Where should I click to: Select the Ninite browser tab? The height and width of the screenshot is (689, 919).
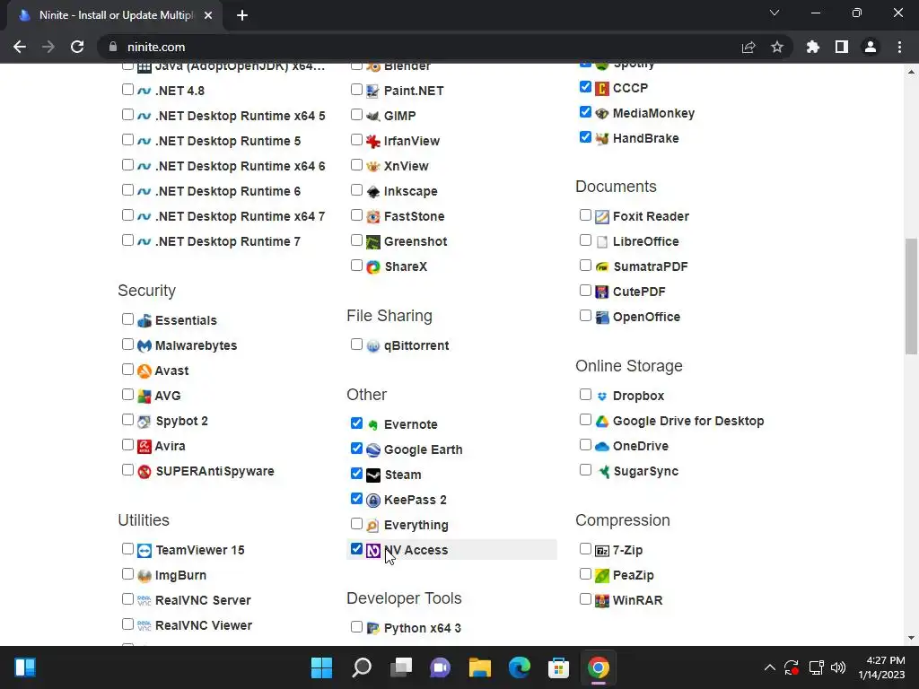pyautogui.click(x=115, y=15)
